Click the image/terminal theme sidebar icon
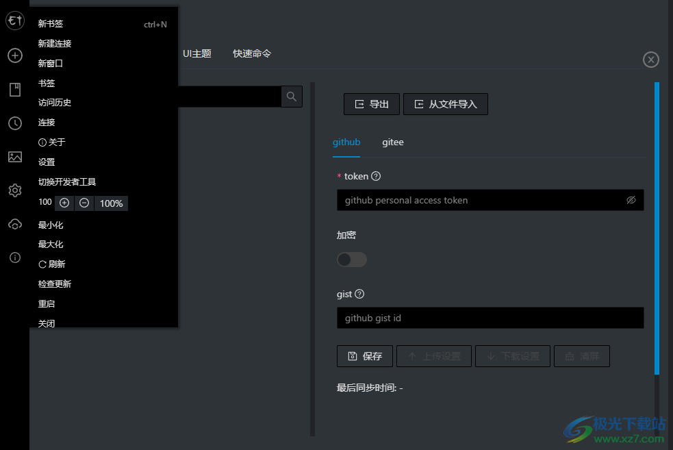 pos(15,157)
